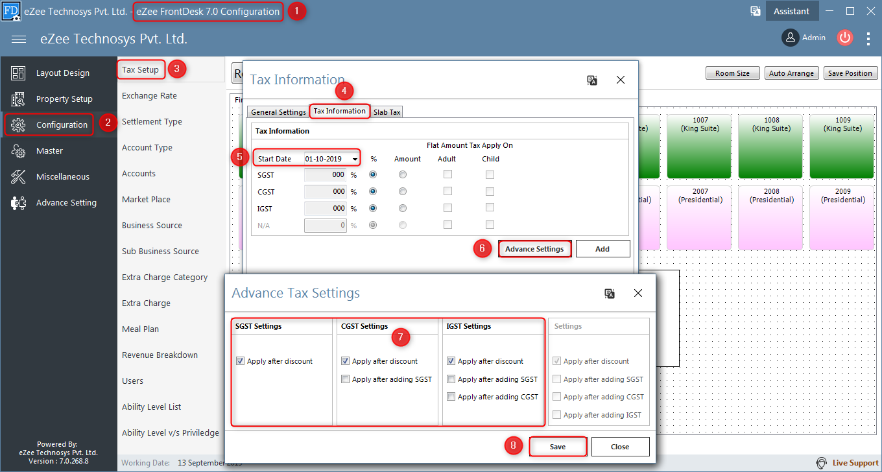Uncheck IGST Apply after discount
Screen dimensions: 882x472
click(x=451, y=361)
